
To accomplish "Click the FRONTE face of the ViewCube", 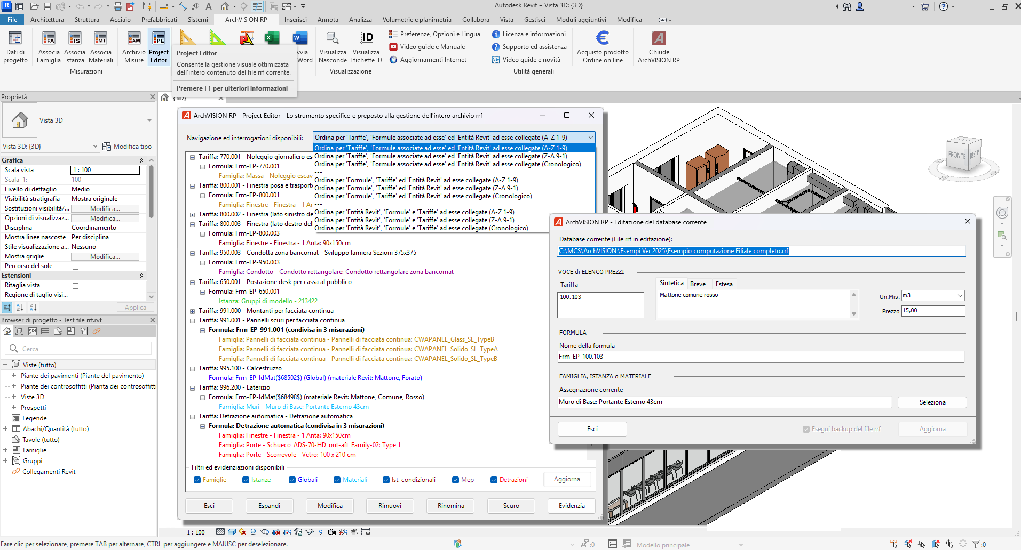I will pos(957,155).
